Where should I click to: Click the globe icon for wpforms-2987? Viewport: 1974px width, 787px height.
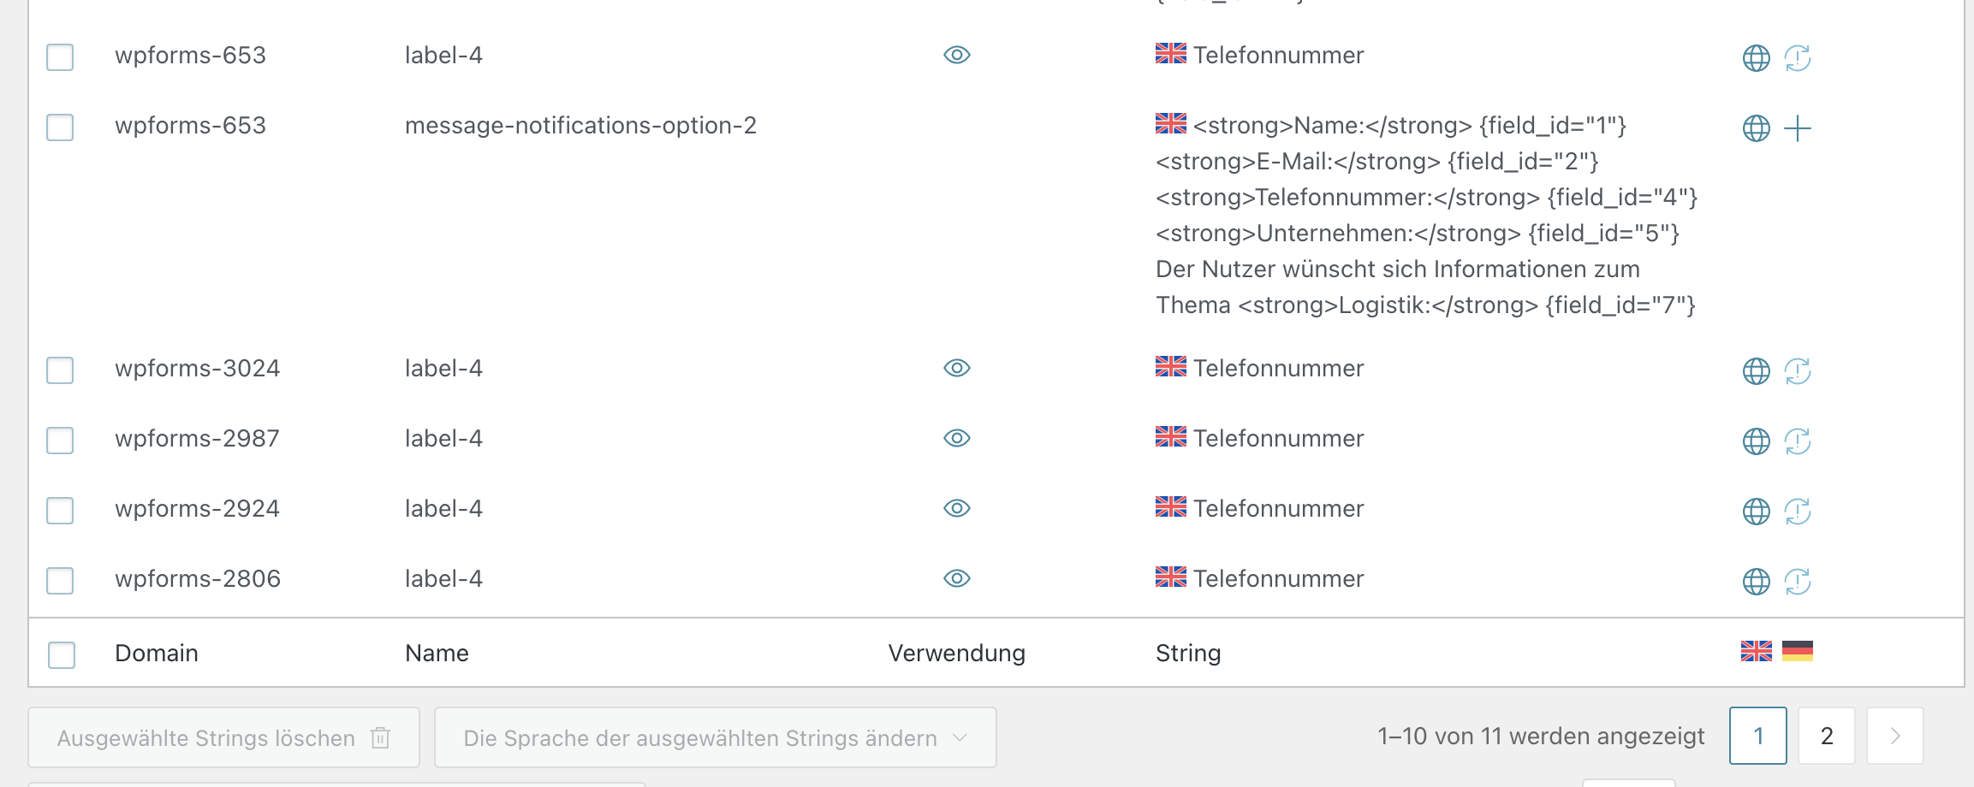tap(1756, 441)
